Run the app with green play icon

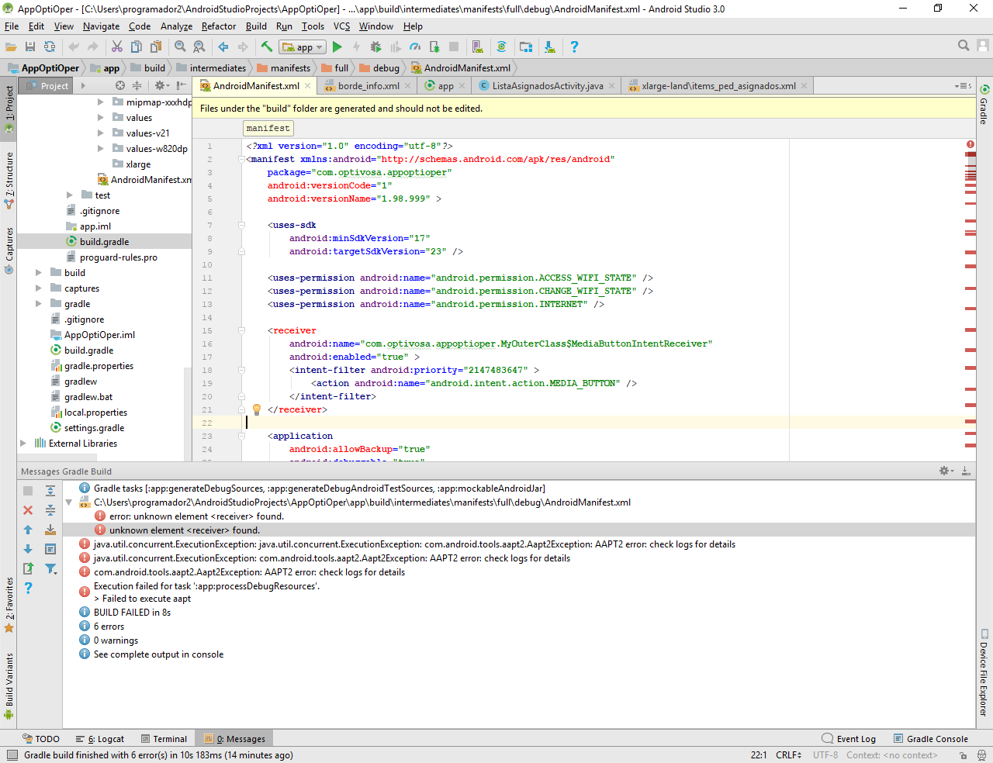337,47
